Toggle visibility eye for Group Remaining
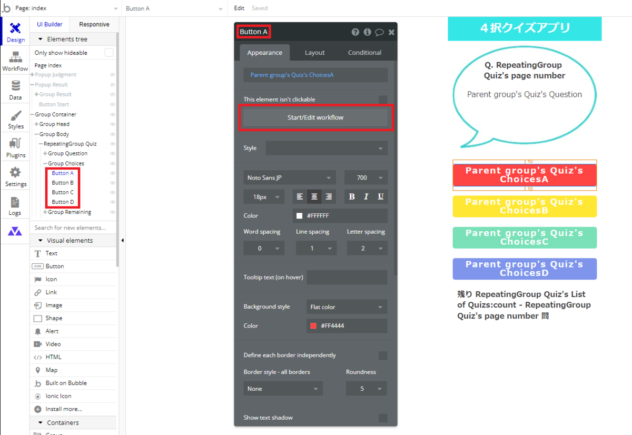Image resolution: width=632 pixels, height=435 pixels. [x=112, y=212]
